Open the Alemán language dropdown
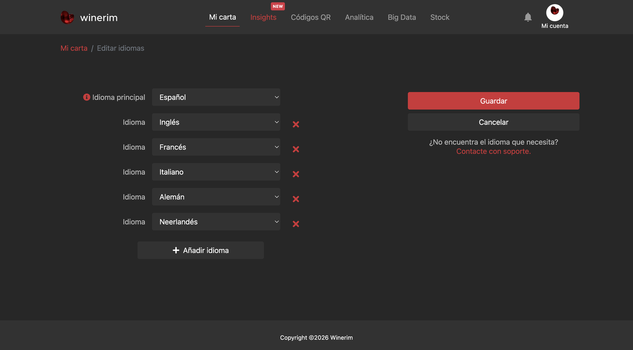Viewport: 633px width, 350px height. click(216, 197)
